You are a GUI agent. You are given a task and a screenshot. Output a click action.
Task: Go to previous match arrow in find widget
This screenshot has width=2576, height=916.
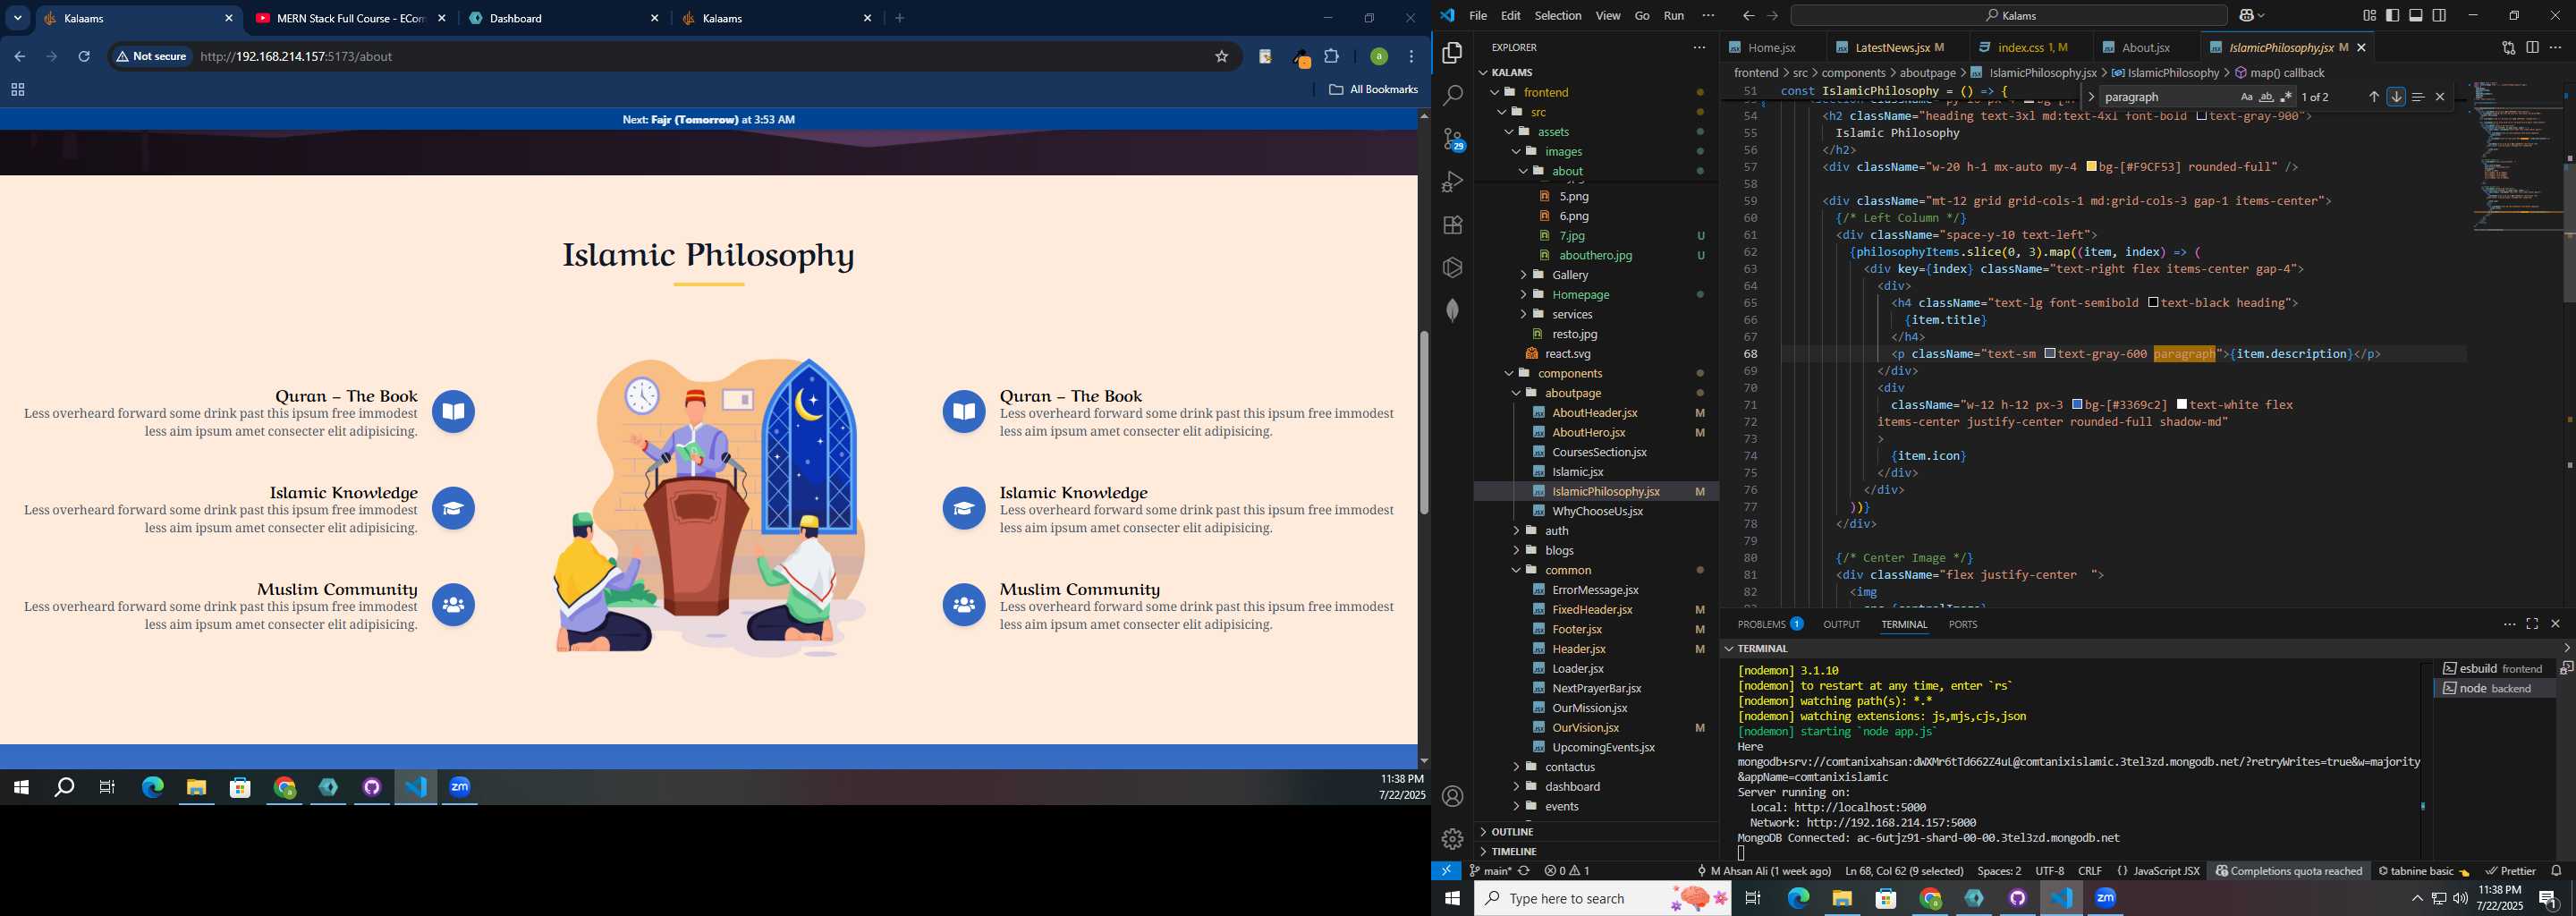2373,97
